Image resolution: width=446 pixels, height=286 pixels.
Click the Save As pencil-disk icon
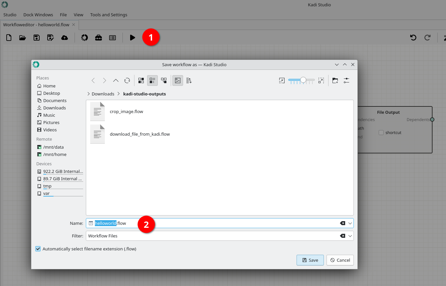(x=51, y=38)
